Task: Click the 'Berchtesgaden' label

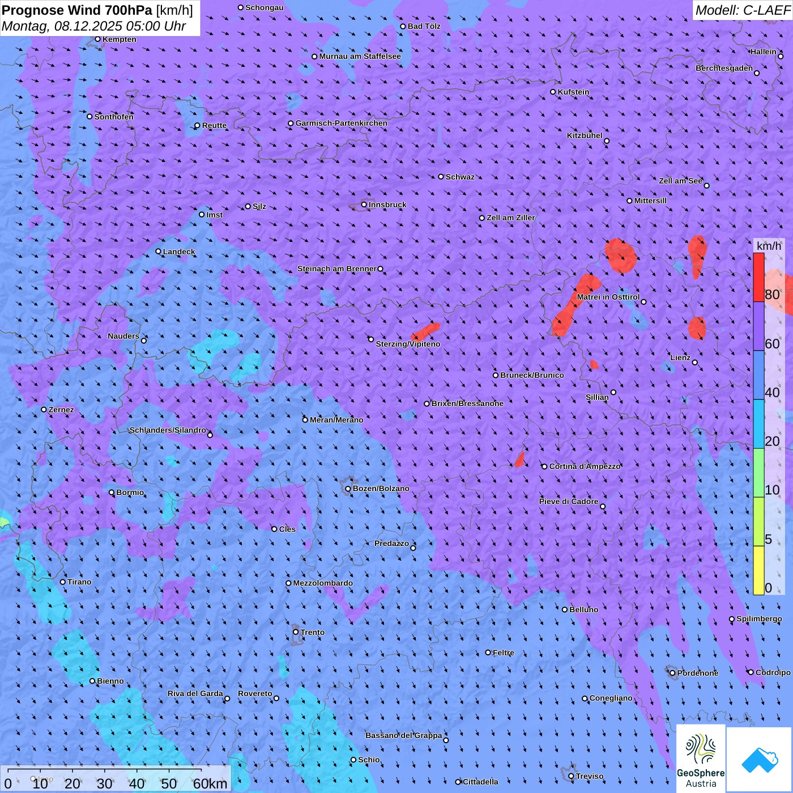Action: 724,68
